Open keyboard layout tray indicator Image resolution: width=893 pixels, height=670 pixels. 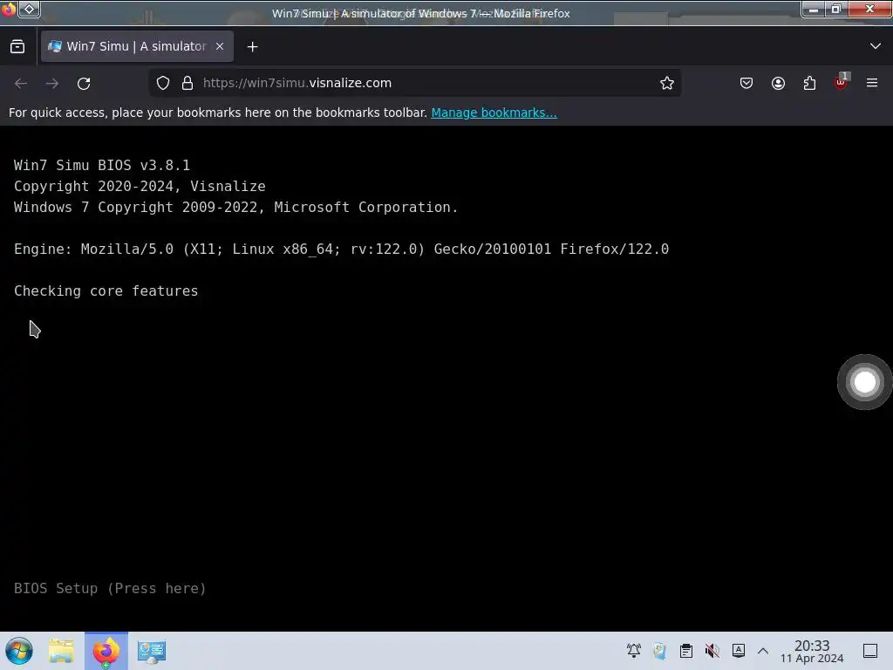tap(739, 651)
